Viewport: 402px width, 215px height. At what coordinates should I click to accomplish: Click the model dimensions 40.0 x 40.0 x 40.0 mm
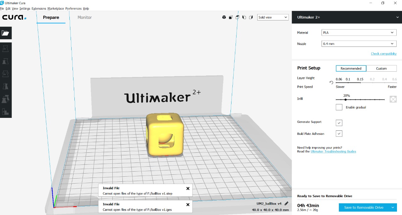click(x=270, y=210)
